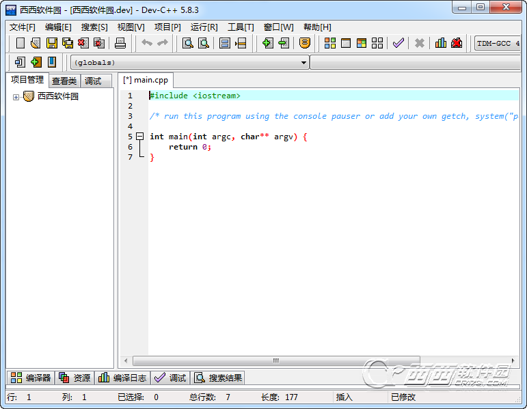Open the 搜索[S] menu

point(94,27)
